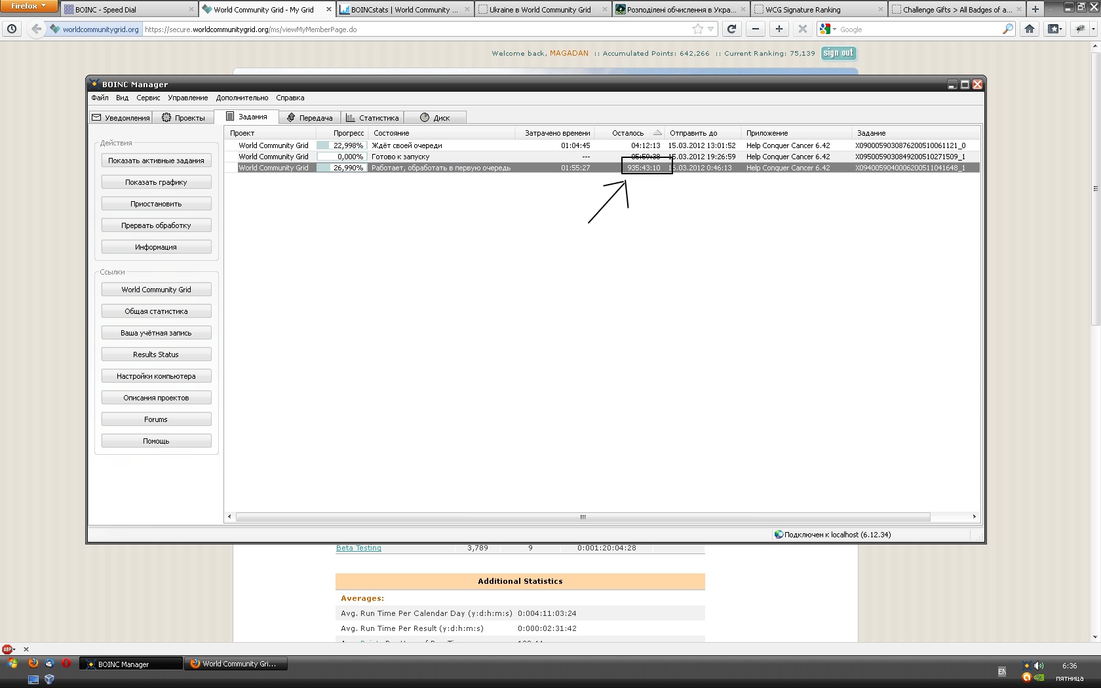Click Общая статистика button
The width and height of the screenshot is (1101, 688).
coord(156,311)
